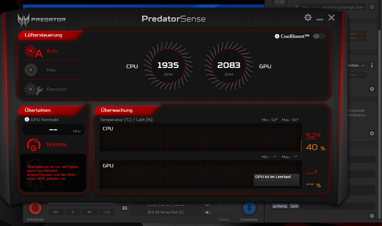The width and height of the screenshot is (382, 226).
Task: Take a screenshot with the camera icon
Action: click(x=125, y=208)
